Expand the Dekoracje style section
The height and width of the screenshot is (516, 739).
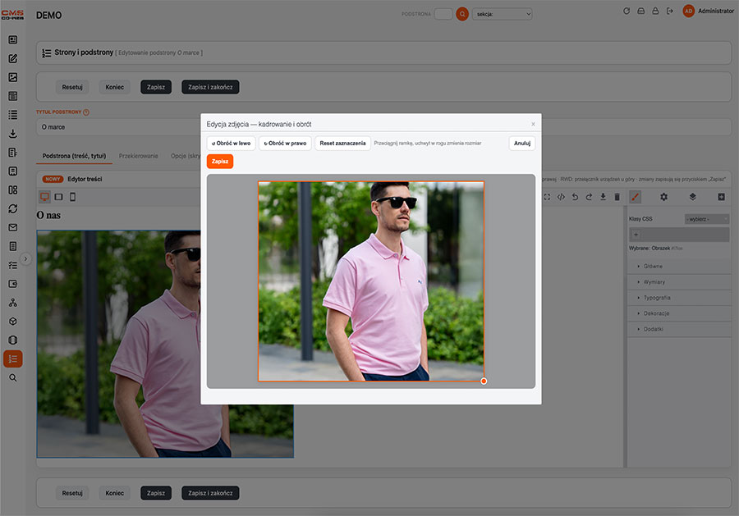(679, 313)
